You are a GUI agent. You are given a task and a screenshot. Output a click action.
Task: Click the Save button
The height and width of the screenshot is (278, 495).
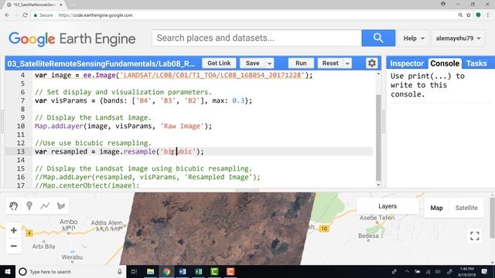pyautogui.click(x=253, y=63)
